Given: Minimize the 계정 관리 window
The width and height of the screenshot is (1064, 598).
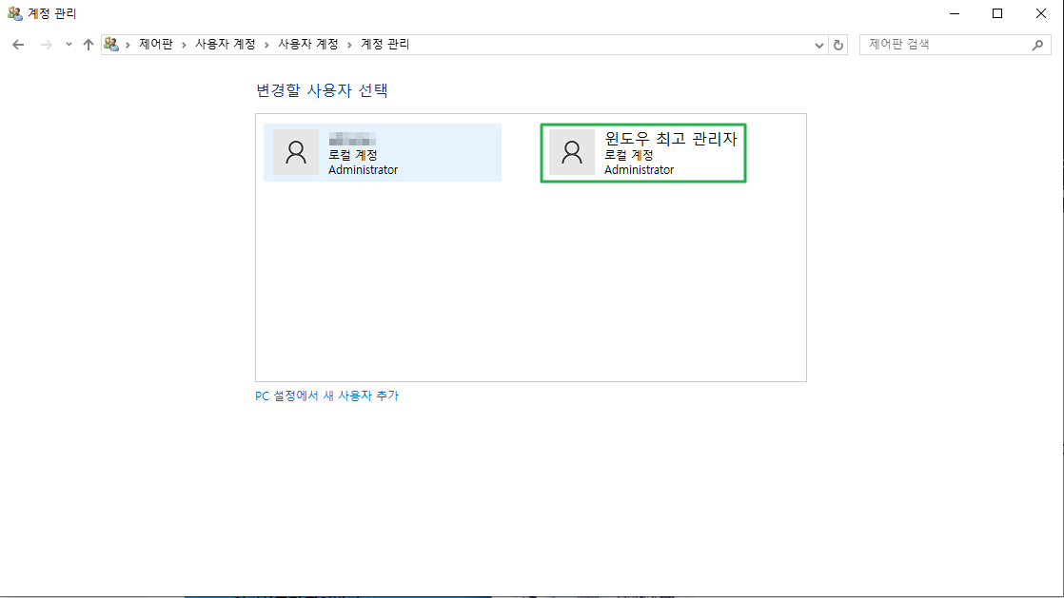Looking at the screenshot, I should point(955,13).
